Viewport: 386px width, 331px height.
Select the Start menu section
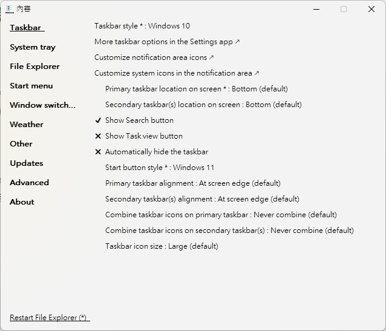[31, 86]
